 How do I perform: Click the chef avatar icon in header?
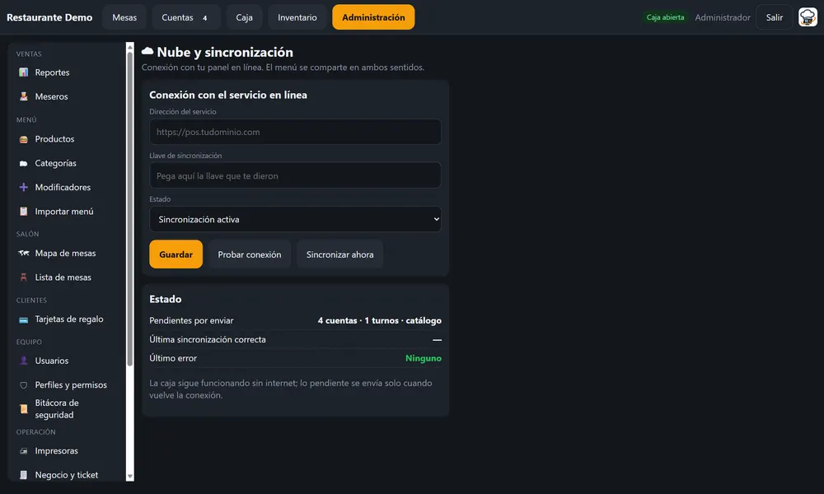tap(808, 17)
